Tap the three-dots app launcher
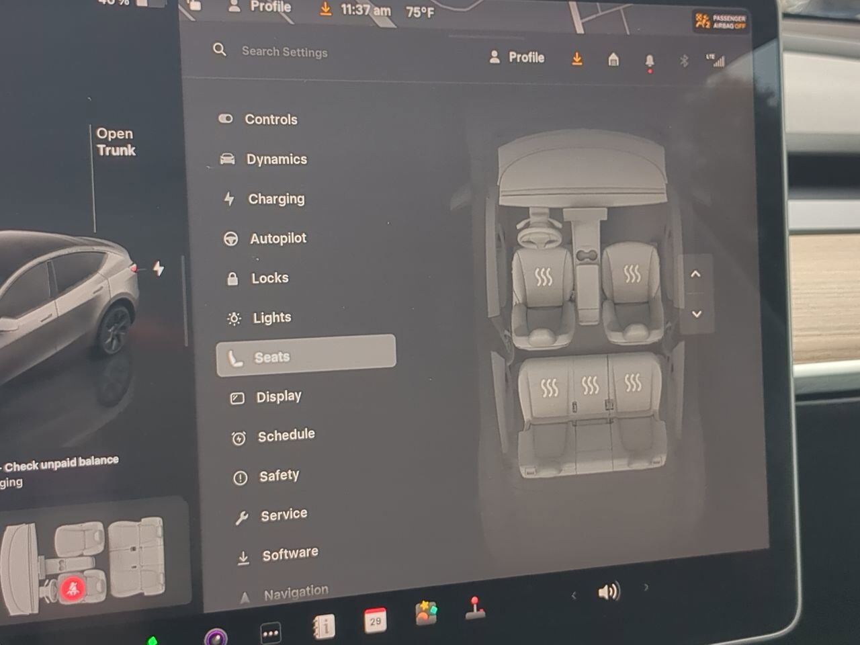This screenshot has height=645, width=860. coord(271,633)
